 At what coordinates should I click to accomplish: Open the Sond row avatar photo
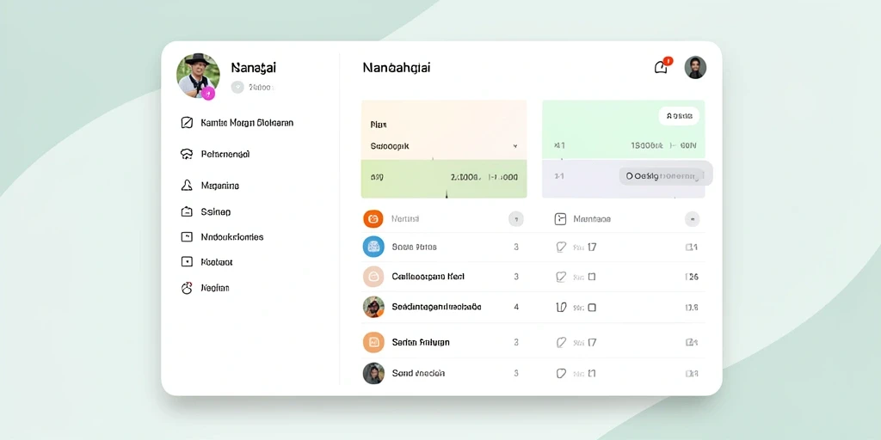373,373
